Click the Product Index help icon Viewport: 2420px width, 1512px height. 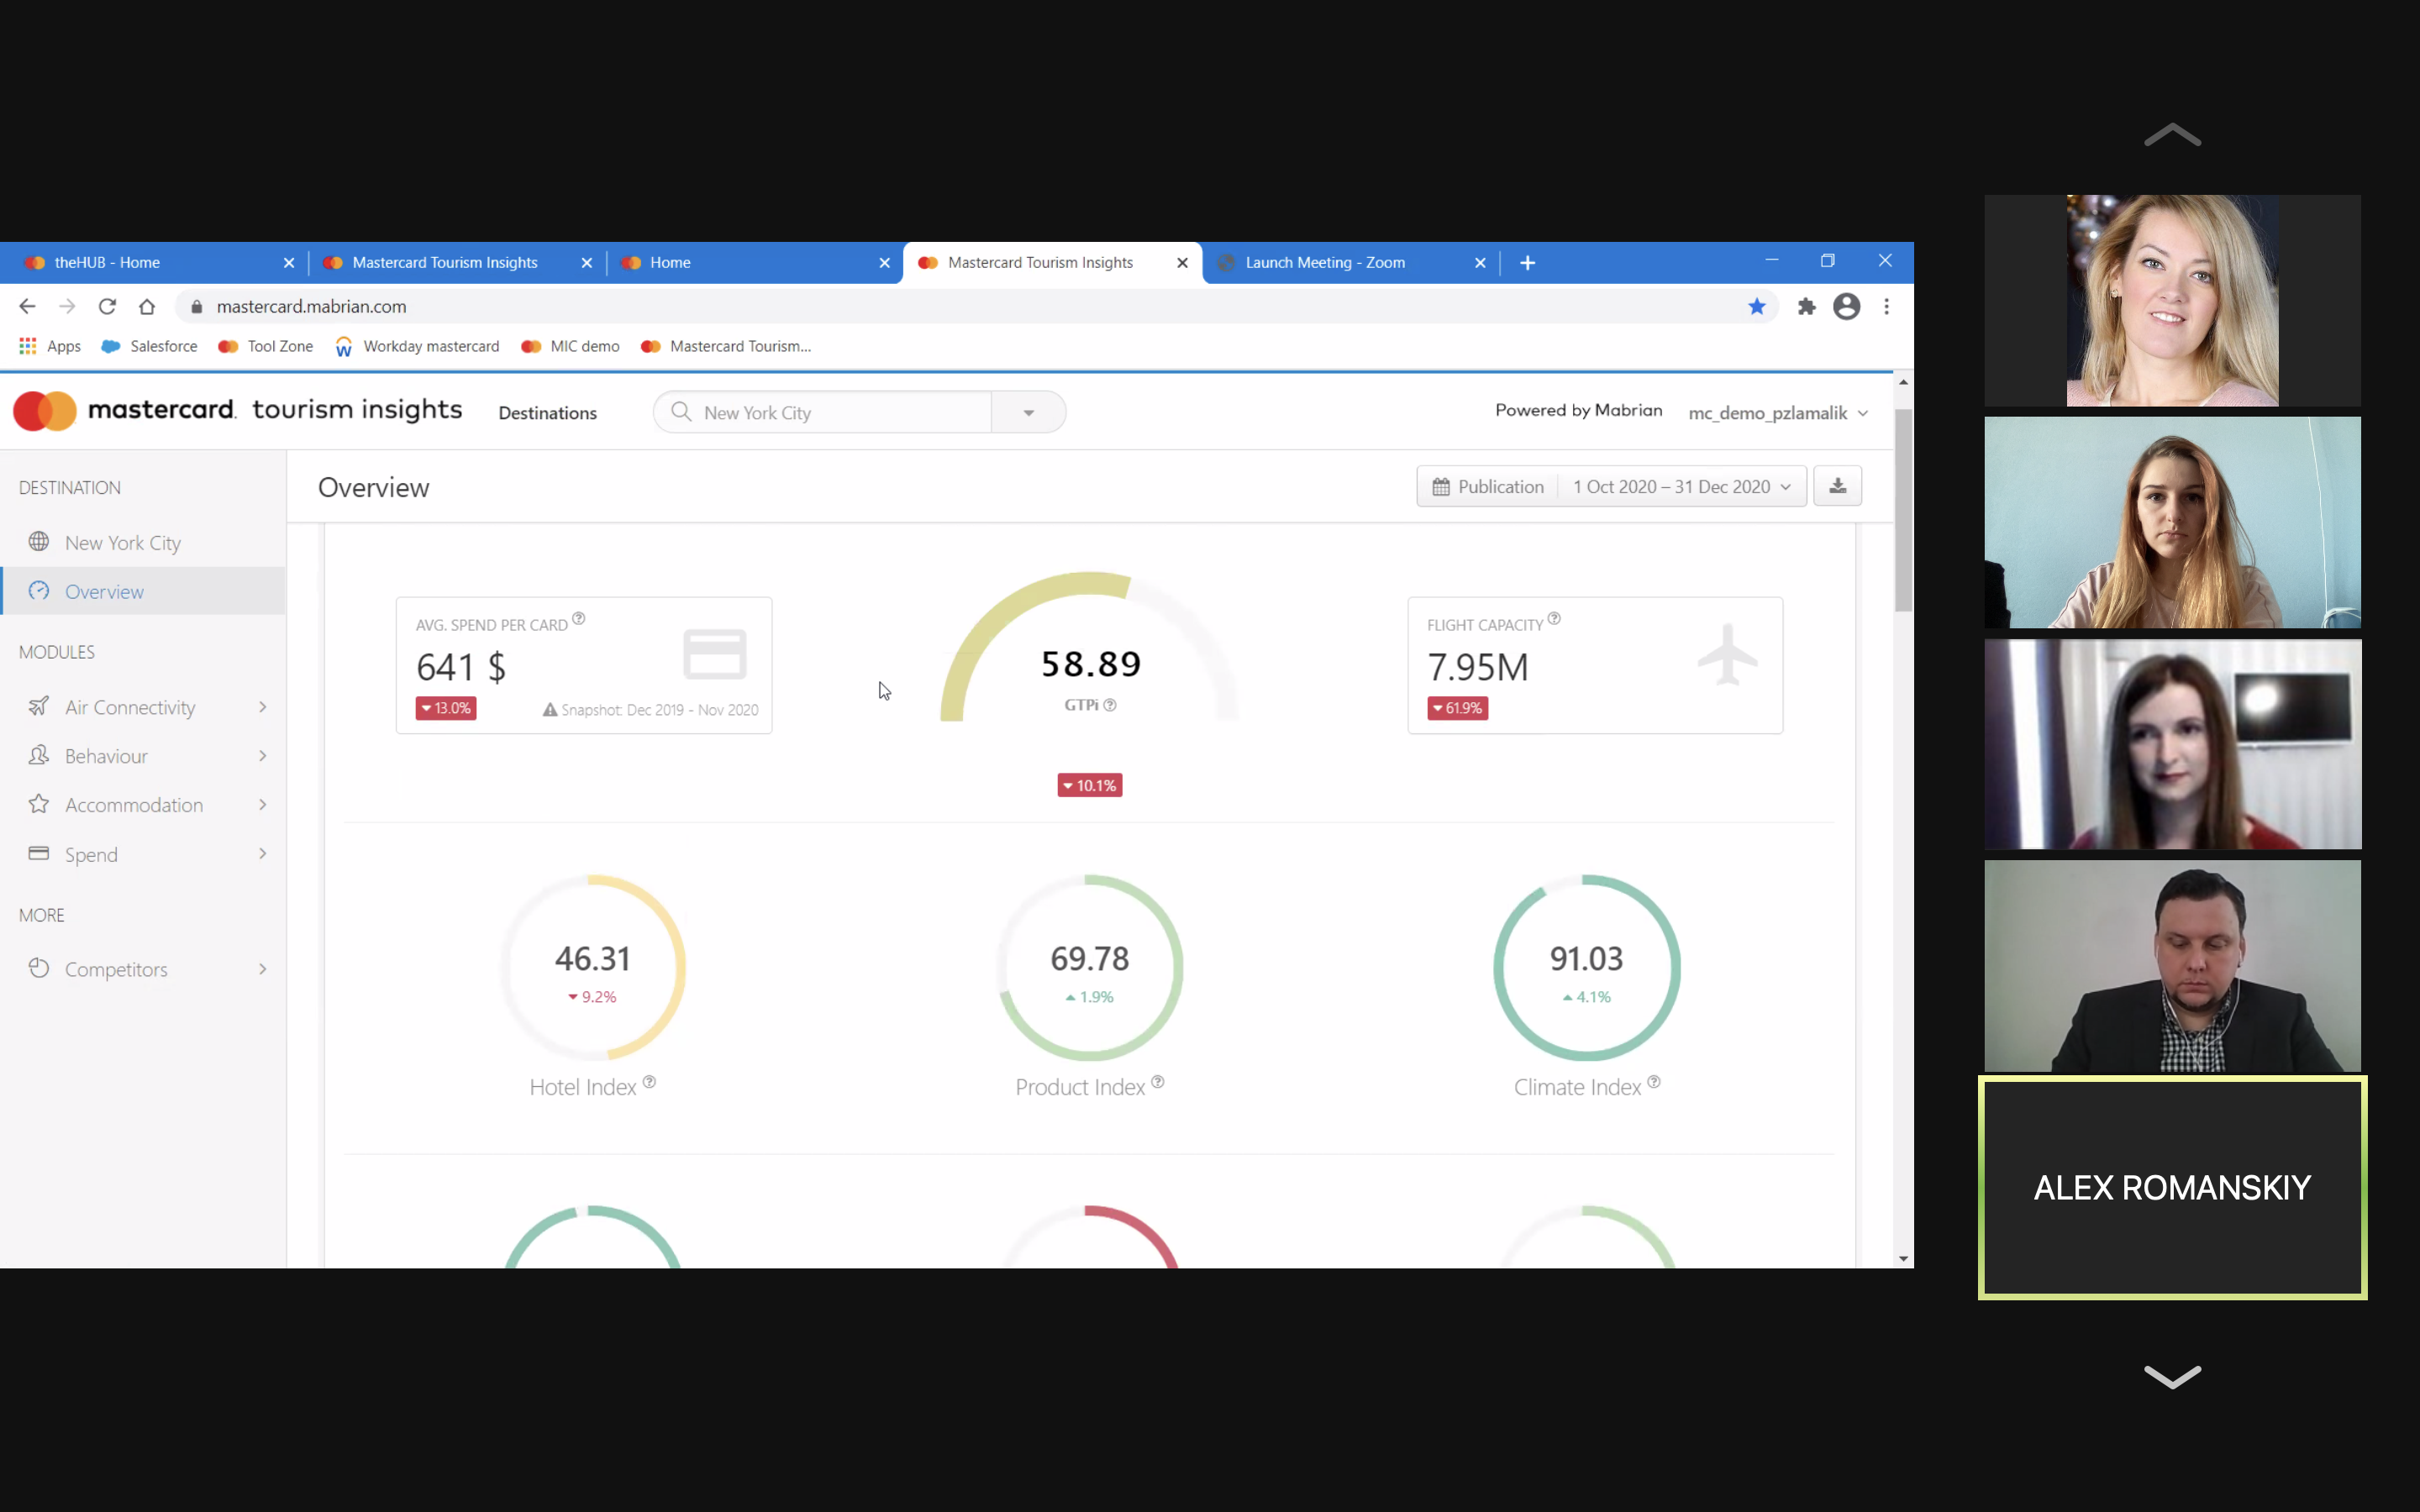pos(1157,1082)
